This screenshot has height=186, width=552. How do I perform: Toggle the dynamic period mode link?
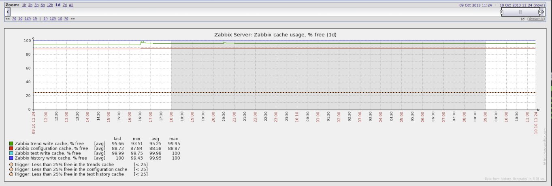pyautogui.click(x=536, y=19)
